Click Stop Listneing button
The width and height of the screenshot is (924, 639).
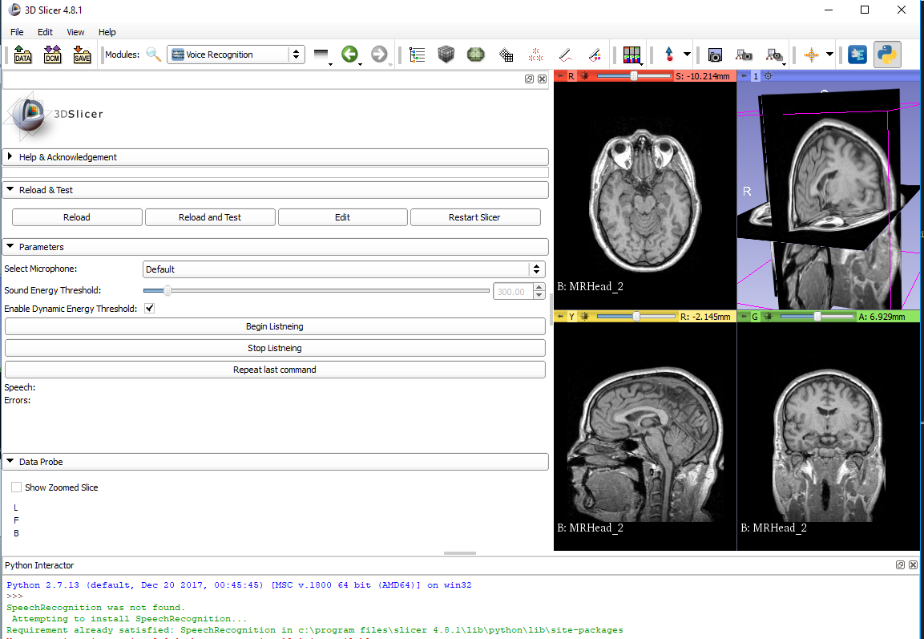(x=275, y=348)
